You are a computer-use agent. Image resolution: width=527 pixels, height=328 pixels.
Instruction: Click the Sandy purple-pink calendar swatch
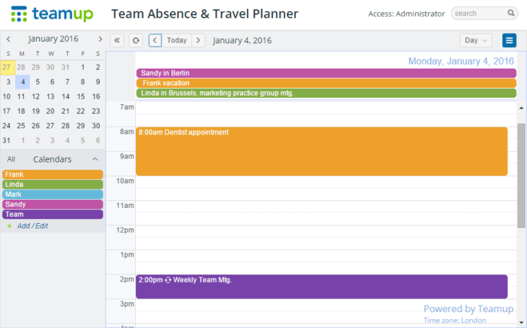[x=52, y=204]
